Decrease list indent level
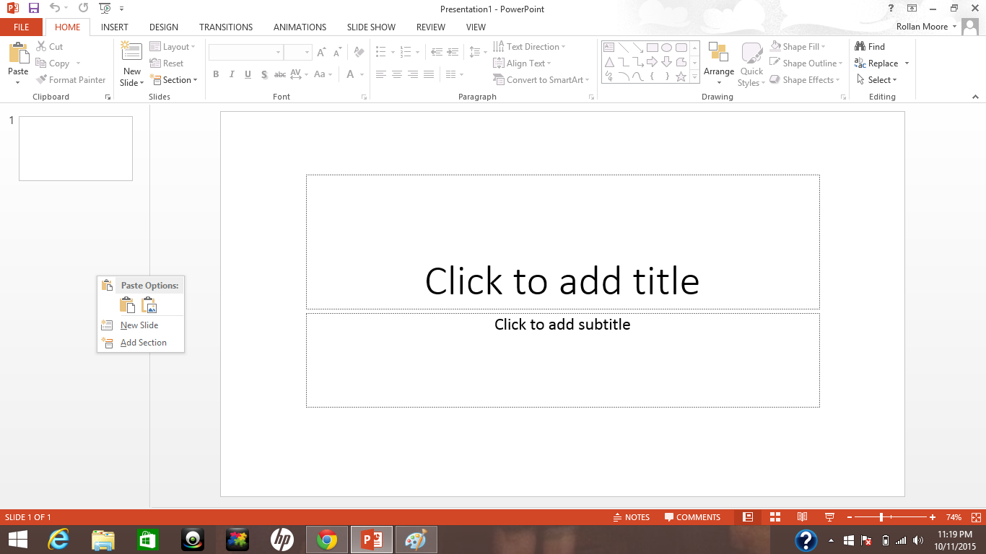Image resolution: width=986 pixels, height=554 pixels. tap(437, 52)
